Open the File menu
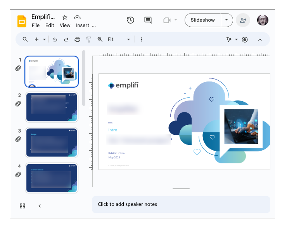Viewport: 294px width, 231px height. coord(36,25)
